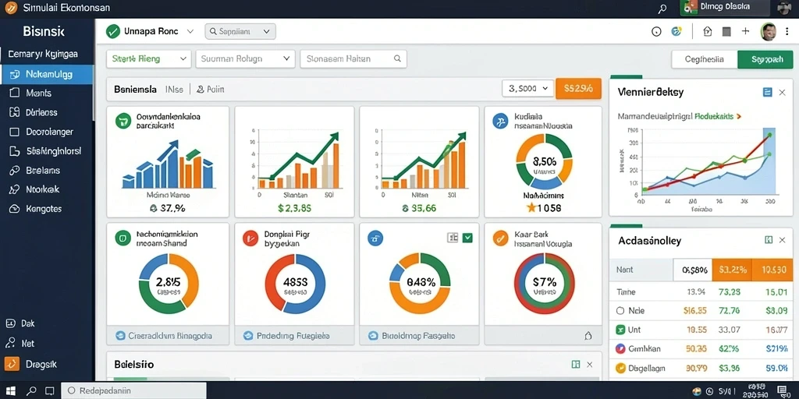Open the home icon in the top toolbar
This screenshot has height=399, width=799.
pyautogui.click(x=707, y=31)
